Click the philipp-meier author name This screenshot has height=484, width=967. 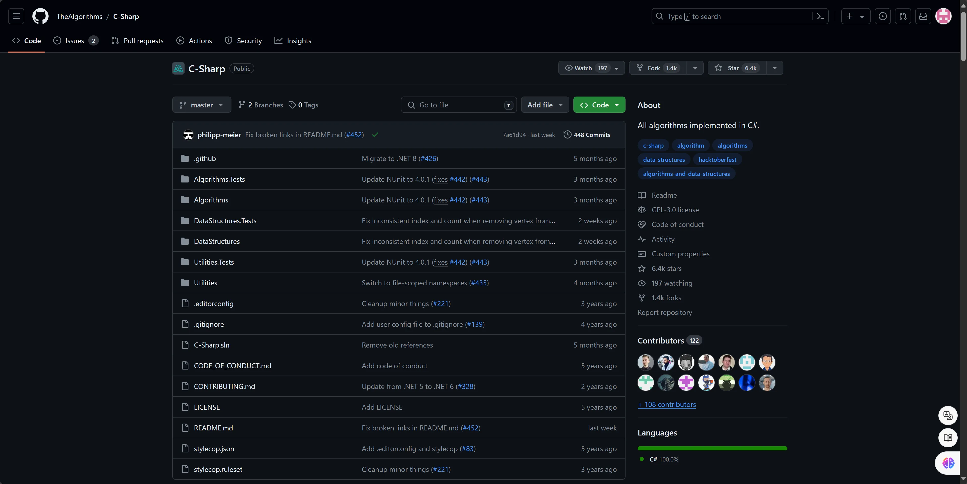tap(219, 135)
